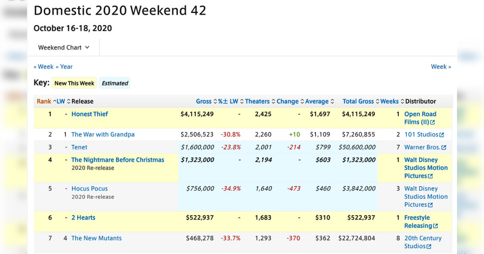The image size is (484, 254).
Task: Open The War with Grandpa link
Action: pos(103,135)
